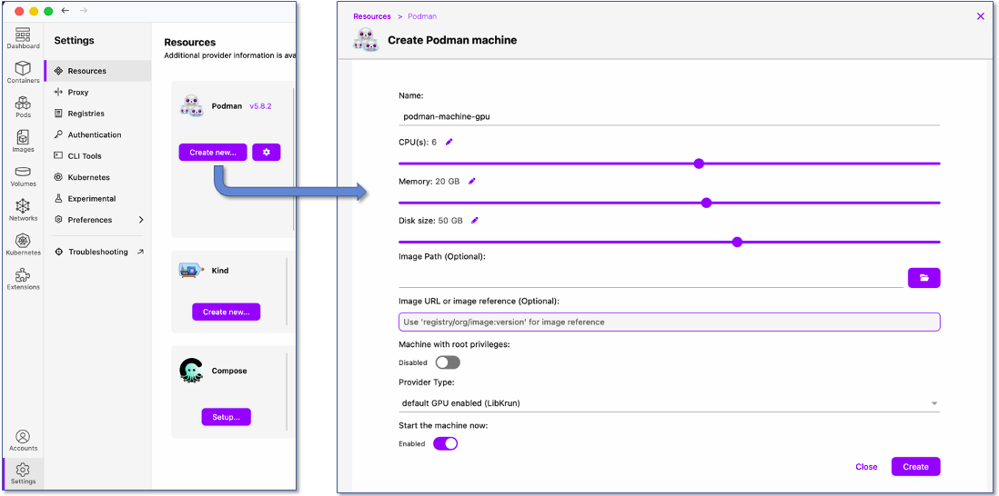Open the Images sidebar icon
The image size is (999, 496).
click(23, 141)
